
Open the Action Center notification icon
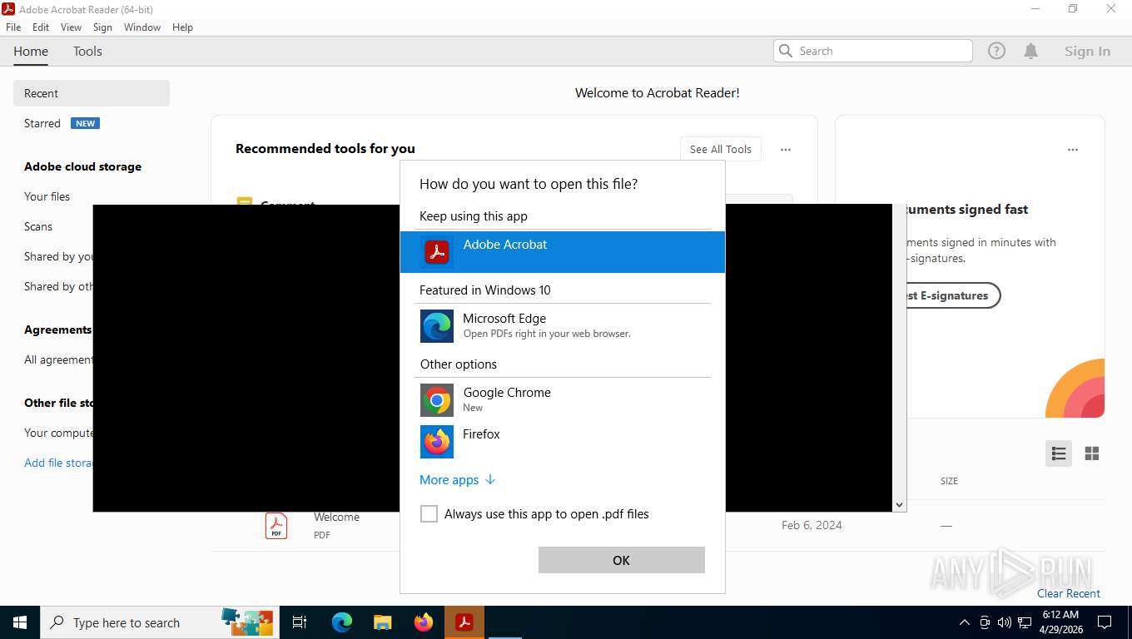pyautogui.click(x=1105, y=622)
